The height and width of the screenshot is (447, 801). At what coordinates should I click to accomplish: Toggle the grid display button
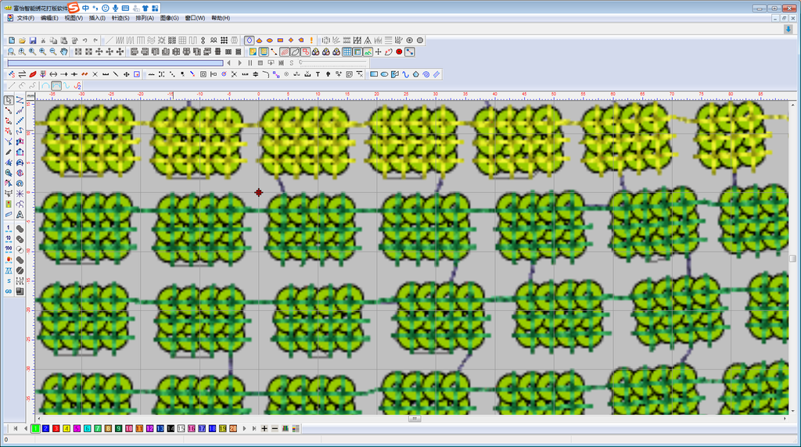click(x=347, y=52)
